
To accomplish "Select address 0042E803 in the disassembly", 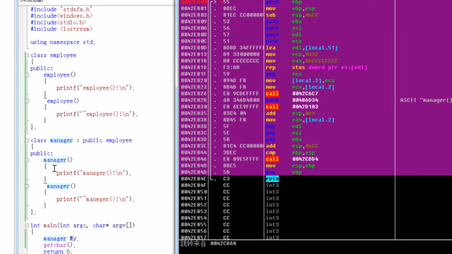I will 194,15.
